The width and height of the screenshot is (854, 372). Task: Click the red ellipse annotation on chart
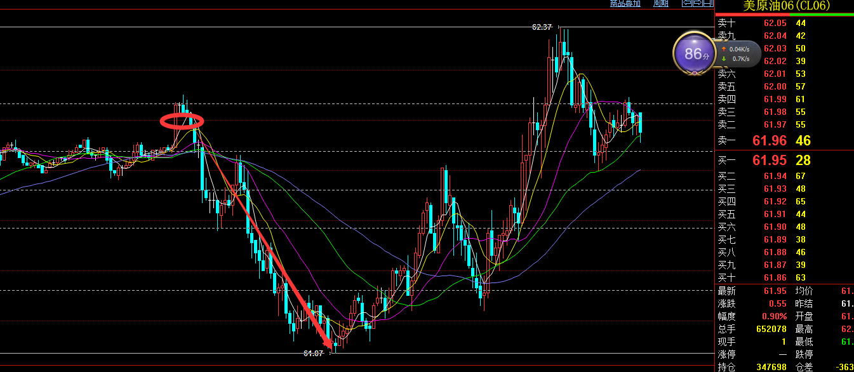182,121
